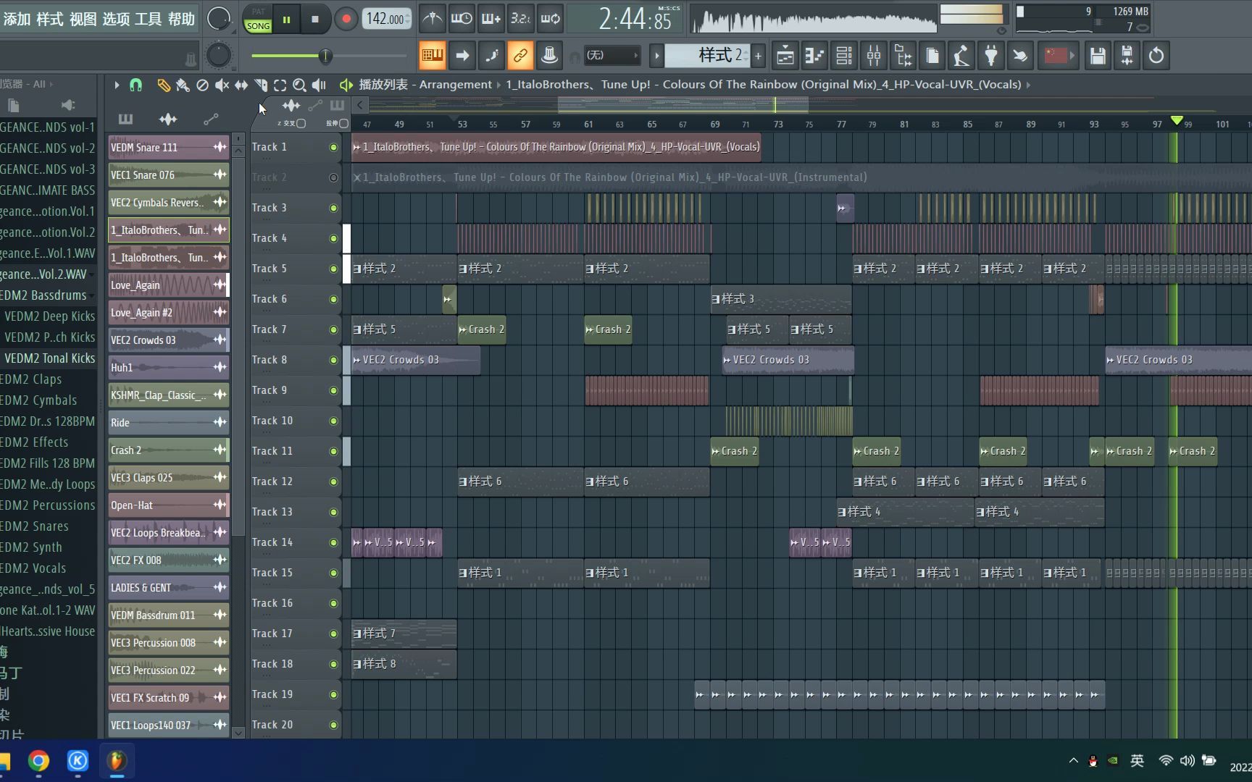The width and height of the screenshot is (1252, 782).
Task: Toggle the PAT/SONG mode switch
Action: click(x=258, y=19)
